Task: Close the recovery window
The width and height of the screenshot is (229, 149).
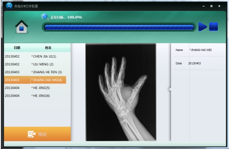Action: coord(219,6)
